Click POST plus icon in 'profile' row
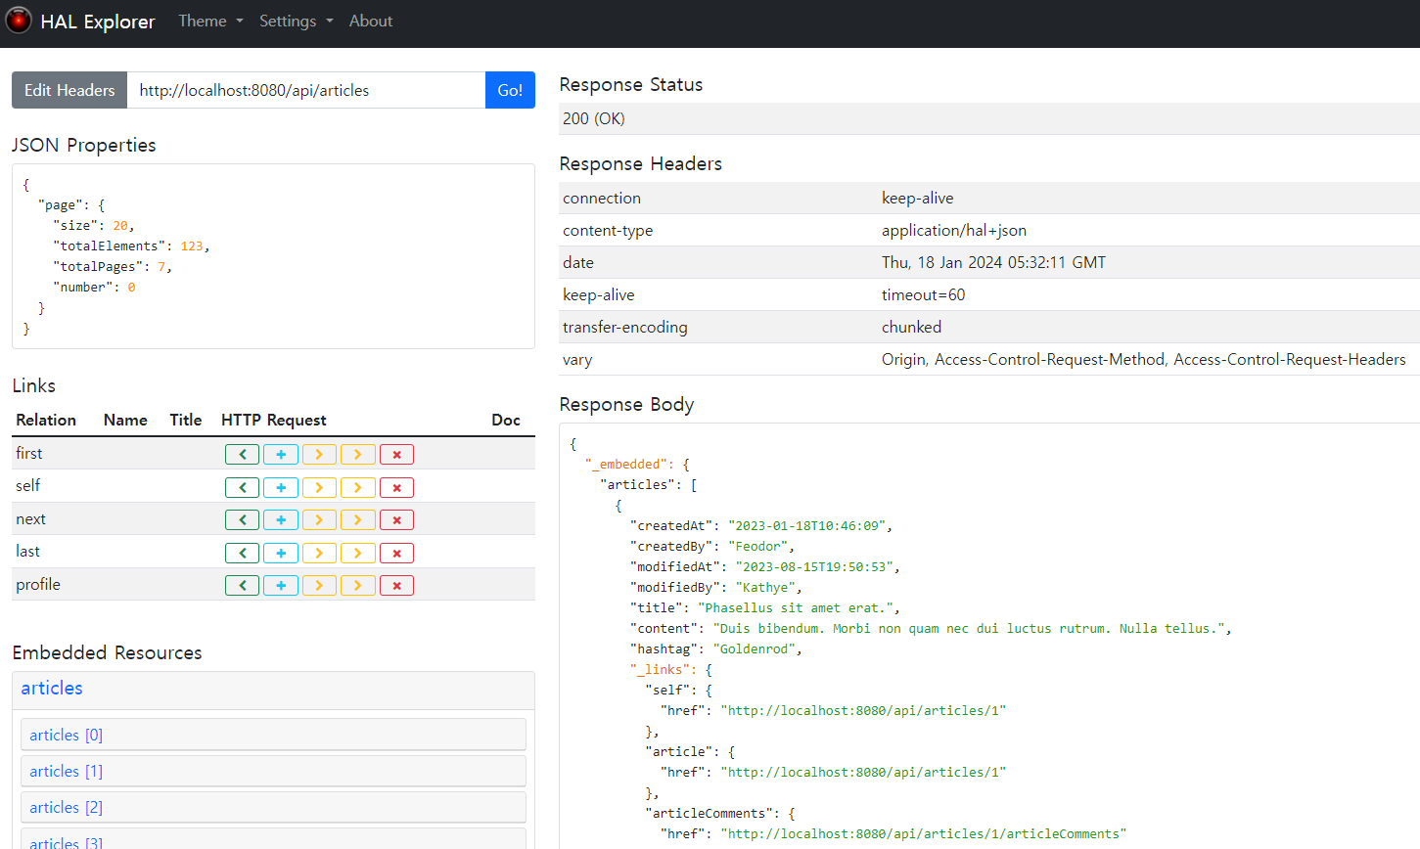Viewport: 1420px width, 849px height. click(281, 585)
